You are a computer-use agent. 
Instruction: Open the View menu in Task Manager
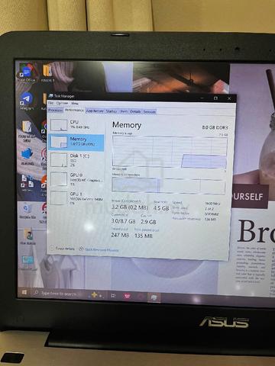(x=75, y=104)
